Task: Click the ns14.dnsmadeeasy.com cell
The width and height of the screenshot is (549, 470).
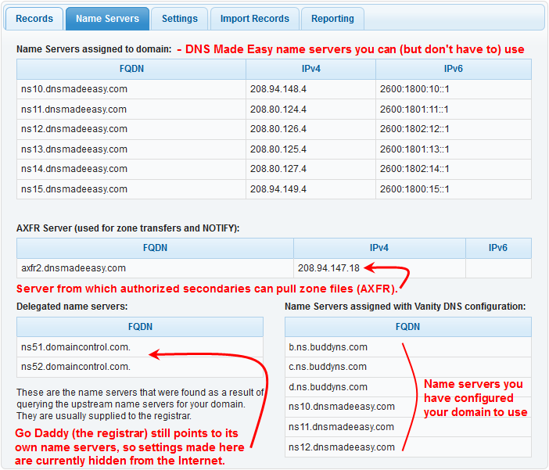Action: [x=131, y=169]
